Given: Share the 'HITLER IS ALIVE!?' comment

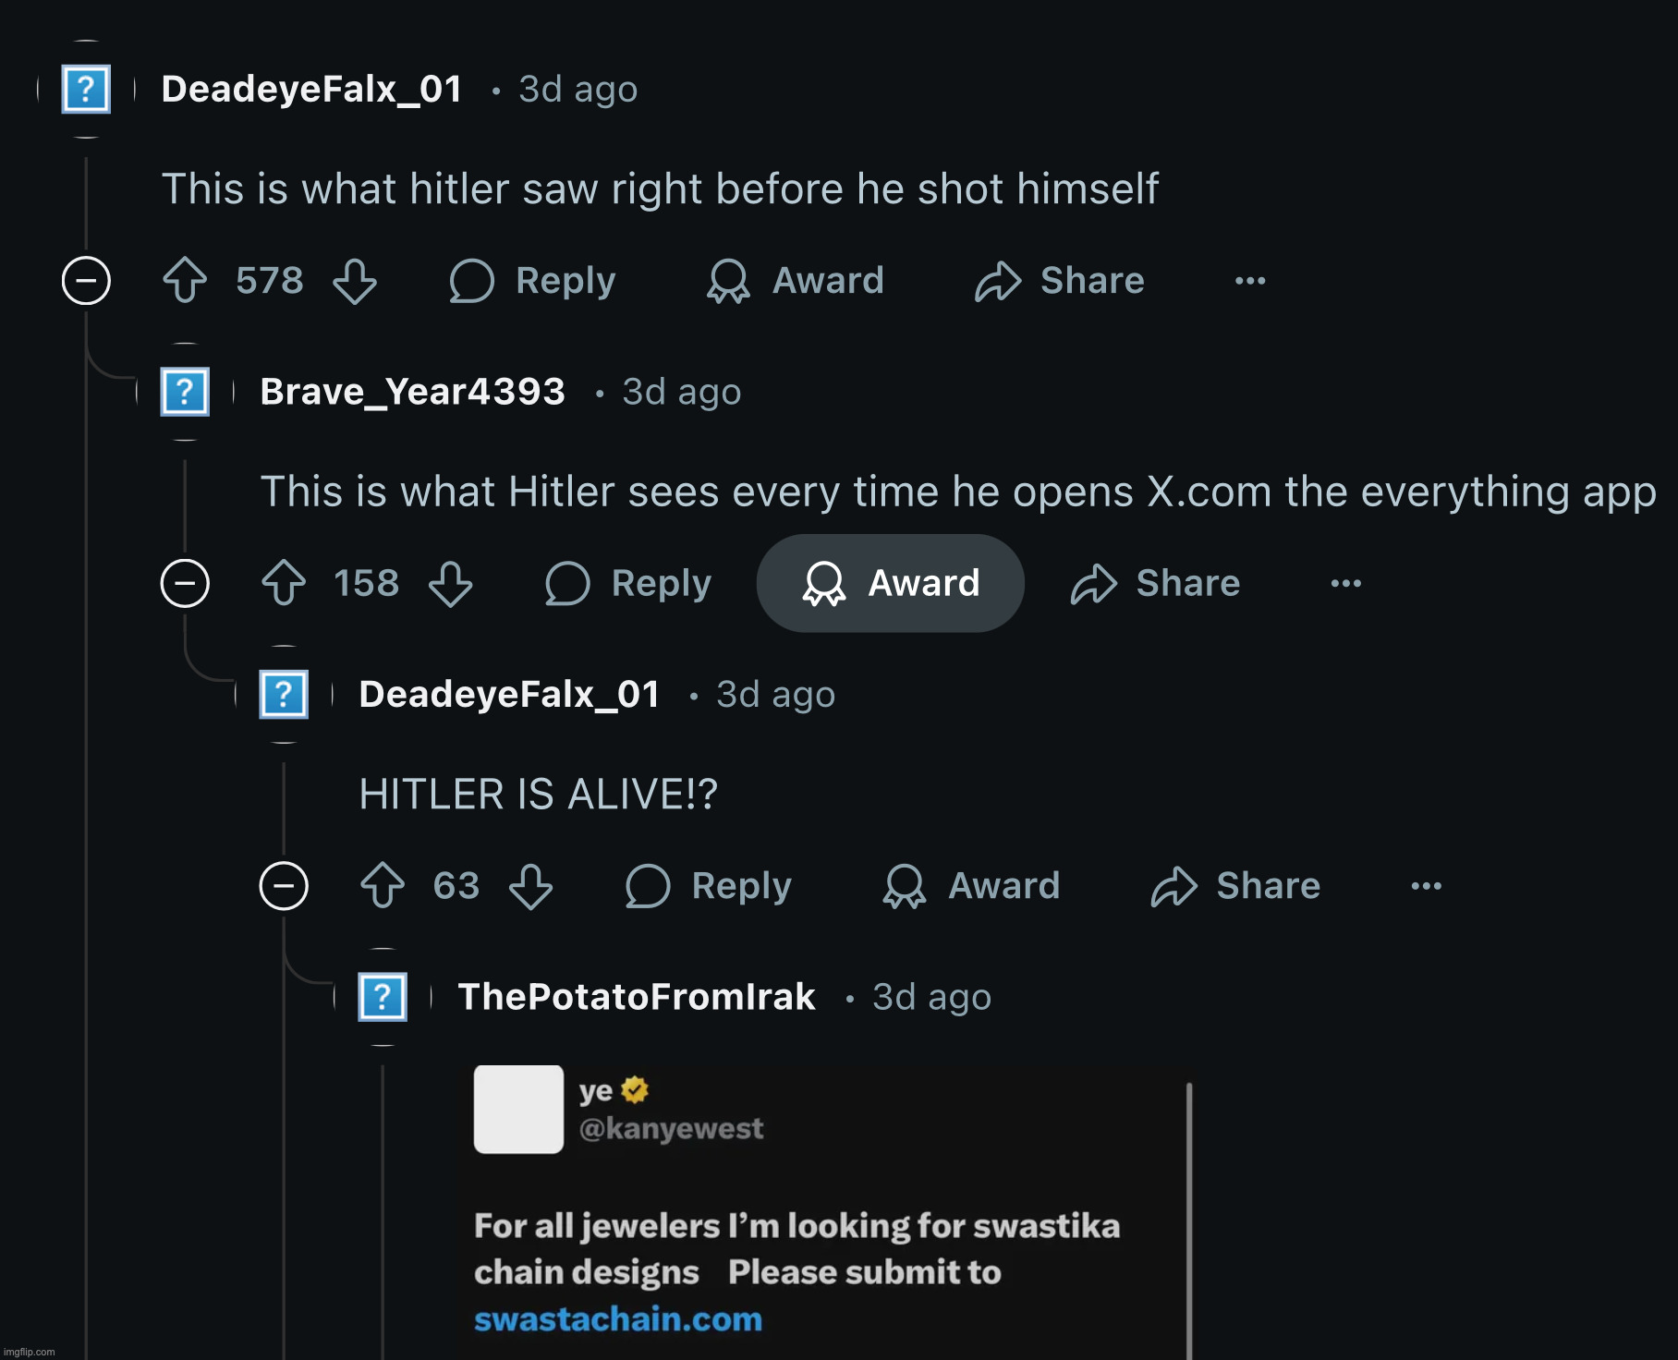Looking at the screenshot, I should click(1235, 885).
